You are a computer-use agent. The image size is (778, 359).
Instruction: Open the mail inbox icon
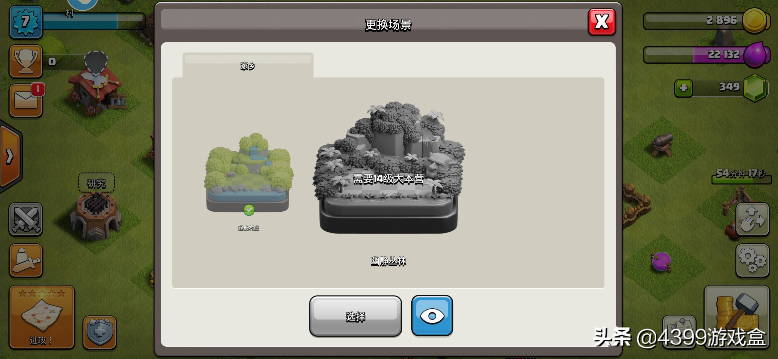[26, 101]
